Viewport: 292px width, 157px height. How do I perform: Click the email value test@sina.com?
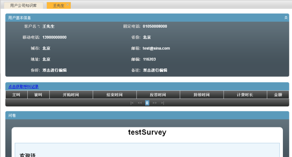(156, 48)
